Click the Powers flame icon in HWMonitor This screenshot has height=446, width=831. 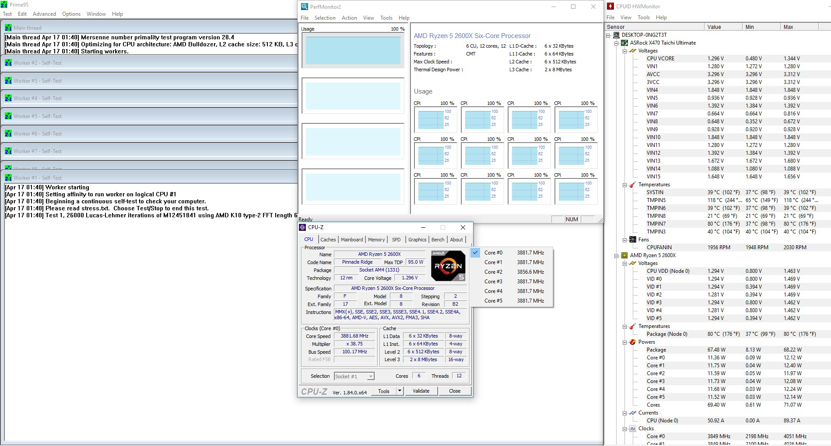[633, 342]
